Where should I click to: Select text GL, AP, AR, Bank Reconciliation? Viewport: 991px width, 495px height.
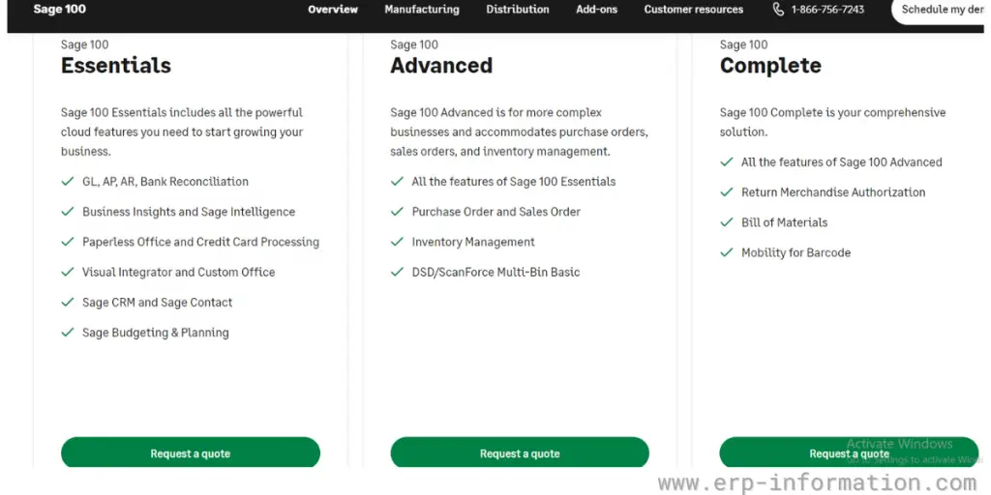point(165,181)
